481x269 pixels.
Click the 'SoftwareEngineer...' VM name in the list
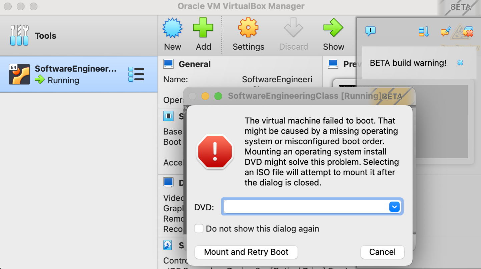coord(76,69)
